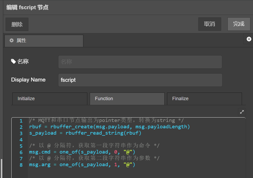Open node settings gear on right
Image resolution: width=253 pixels, height=178 pixels.
point(249,39)
